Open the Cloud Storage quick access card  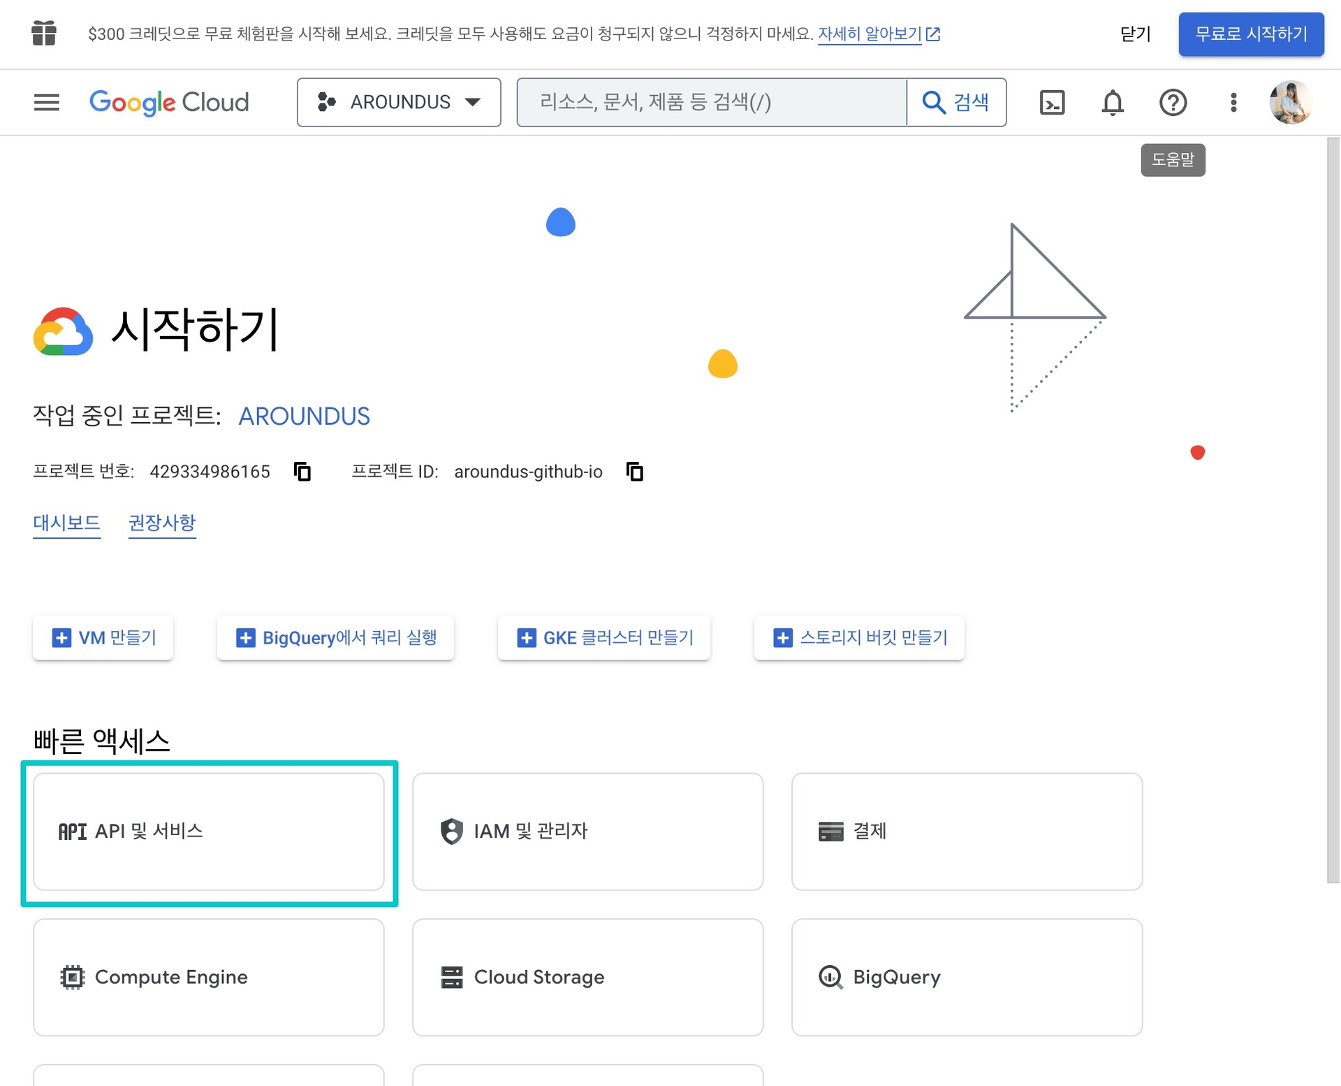pos(587,977)
